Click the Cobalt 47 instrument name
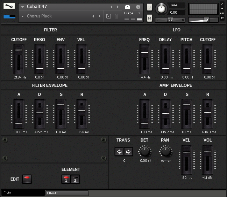 [37, 7]
